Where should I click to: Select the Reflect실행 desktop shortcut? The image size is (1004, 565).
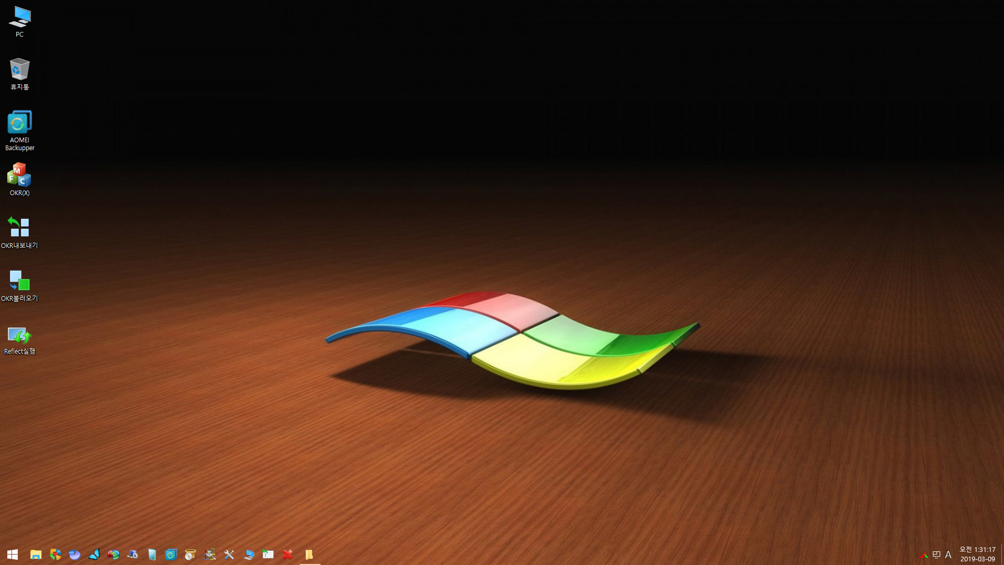point(19,340)
